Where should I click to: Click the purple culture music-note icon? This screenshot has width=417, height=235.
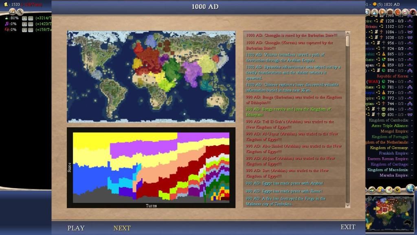pos(7,24)
